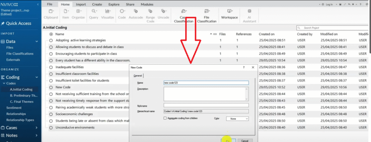
Task: Open the Clipboard ribbon group
Action: tap(51, 14)
